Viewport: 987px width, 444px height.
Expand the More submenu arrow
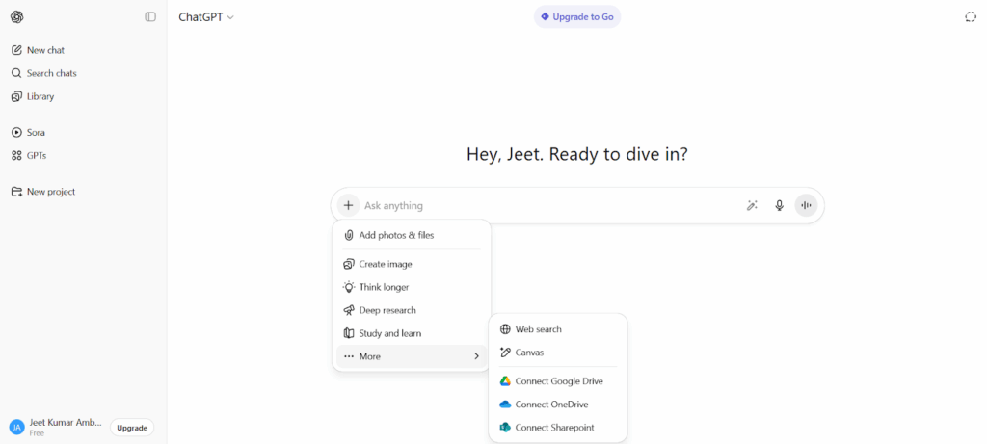[x=476, y=356]
